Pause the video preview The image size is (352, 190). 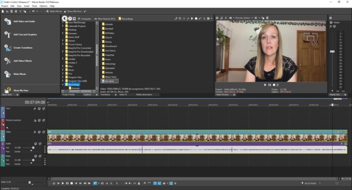coord(270,85)
